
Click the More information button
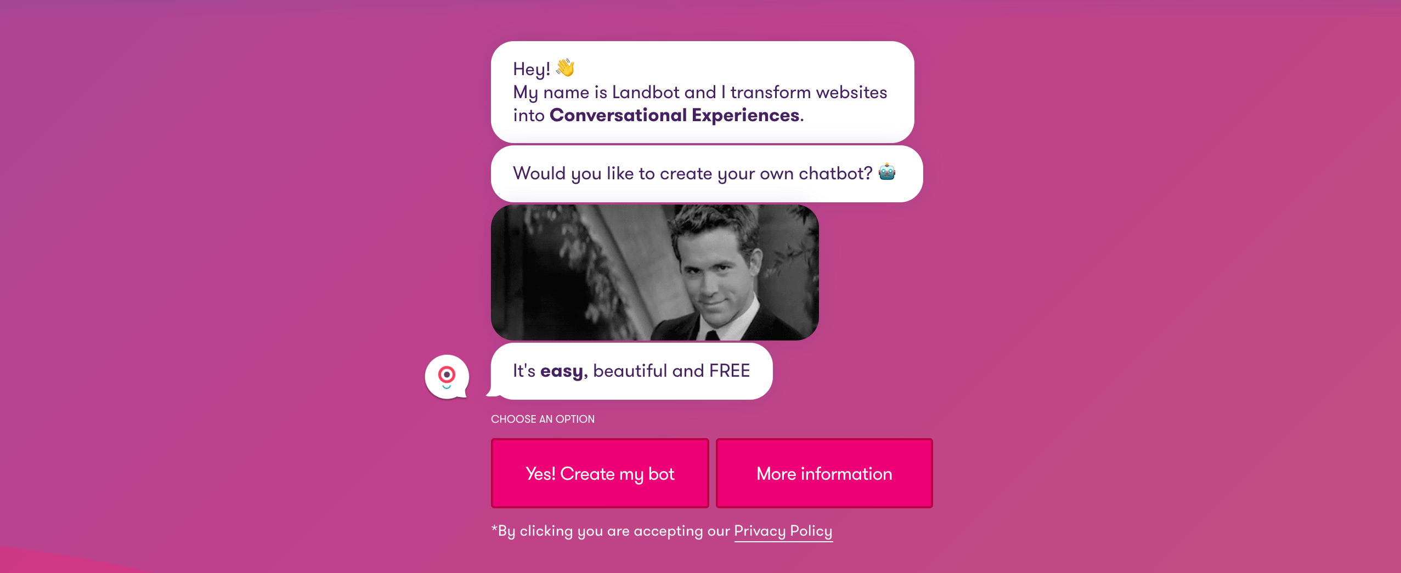[x=823, y=473]
